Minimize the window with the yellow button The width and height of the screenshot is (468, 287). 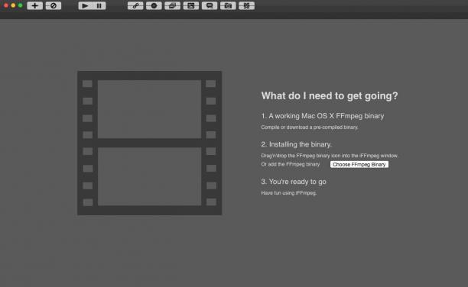[x=13, y=5]
